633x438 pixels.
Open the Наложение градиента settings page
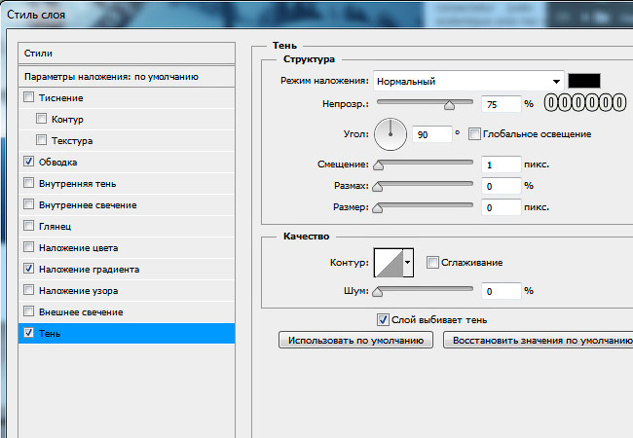click(x=89, y=270)
